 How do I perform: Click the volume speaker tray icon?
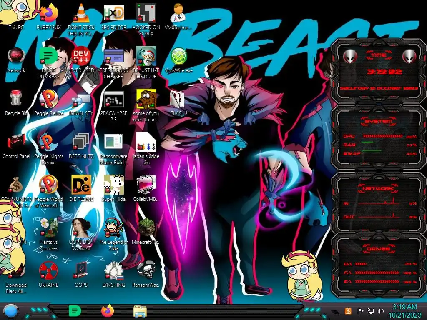[x=381, y=311]
